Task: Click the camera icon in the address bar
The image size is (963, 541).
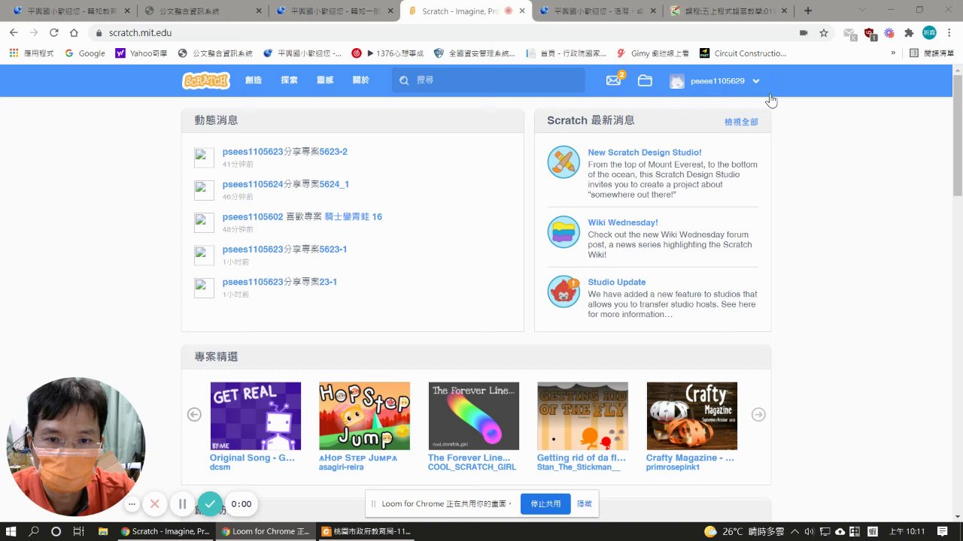Action: [x=804, y=33]
